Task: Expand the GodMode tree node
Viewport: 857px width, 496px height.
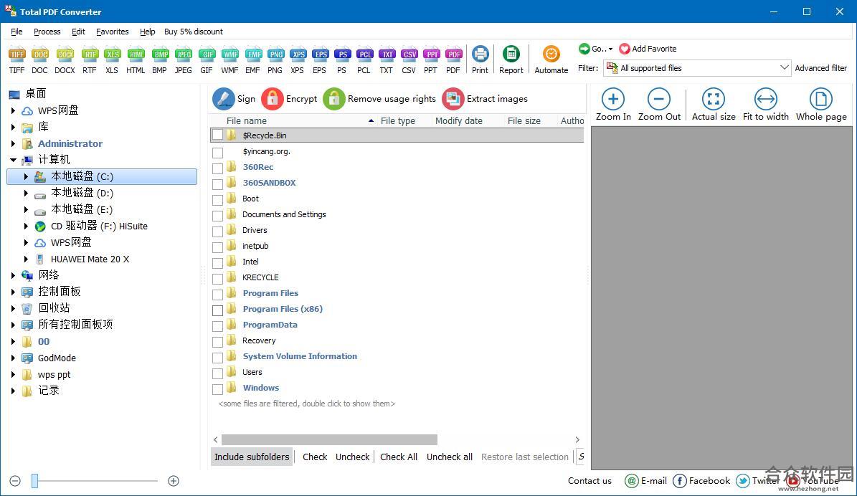Action: pyautogui.click(x=13, y=358)
